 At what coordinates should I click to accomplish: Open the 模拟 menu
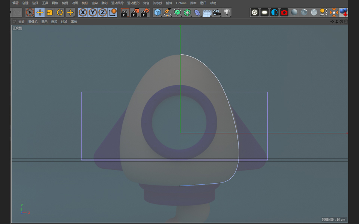click(x=85, y=3)
